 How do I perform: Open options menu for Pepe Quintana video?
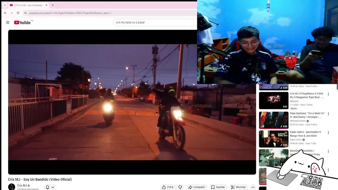click(x=328, y=114)
